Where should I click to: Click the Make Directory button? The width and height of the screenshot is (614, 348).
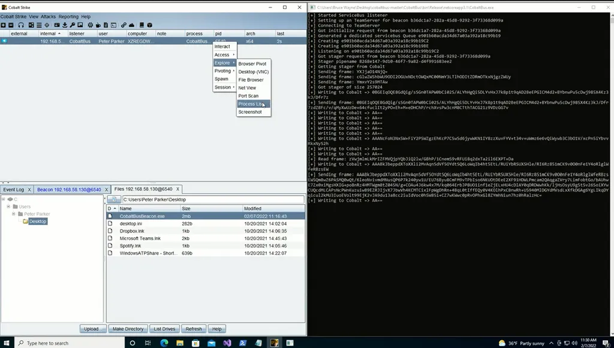[x=128, y=329]
